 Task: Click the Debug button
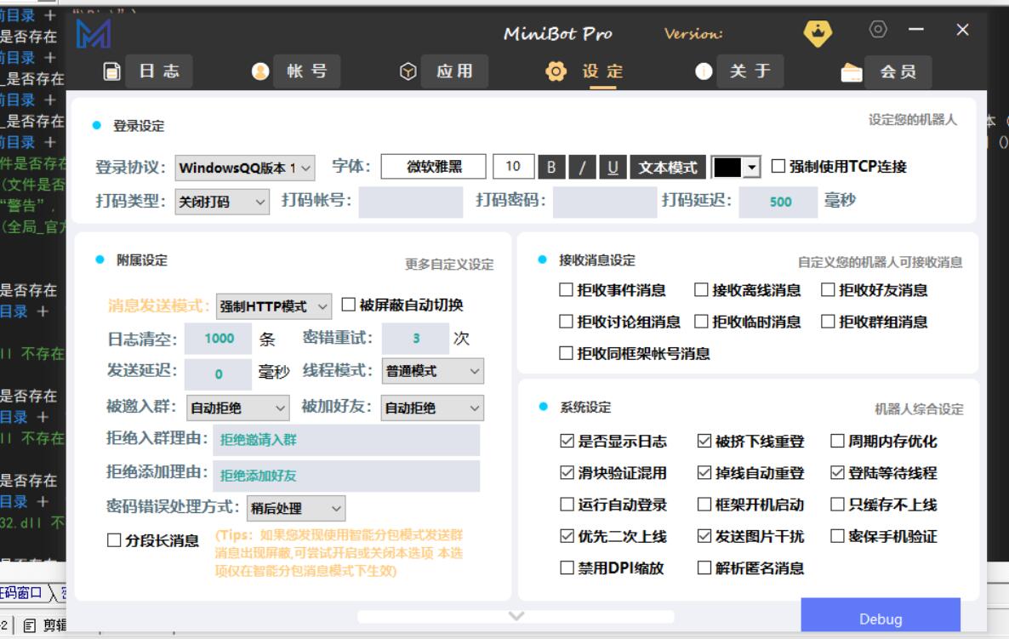tap(881, 617)
